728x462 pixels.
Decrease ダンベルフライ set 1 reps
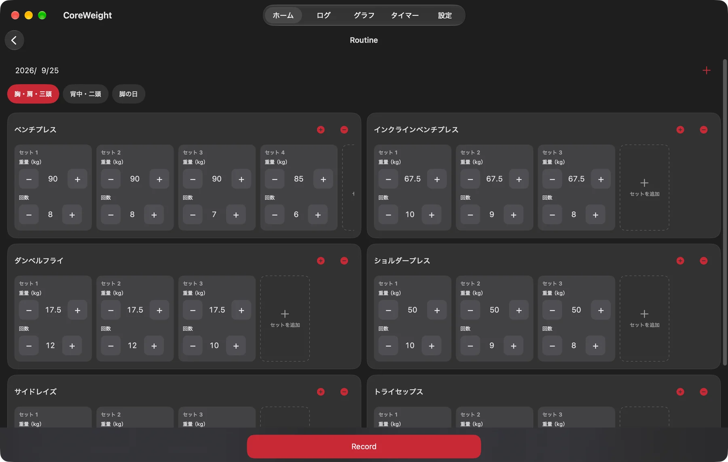pyautogui.click(x=29, y=345)
